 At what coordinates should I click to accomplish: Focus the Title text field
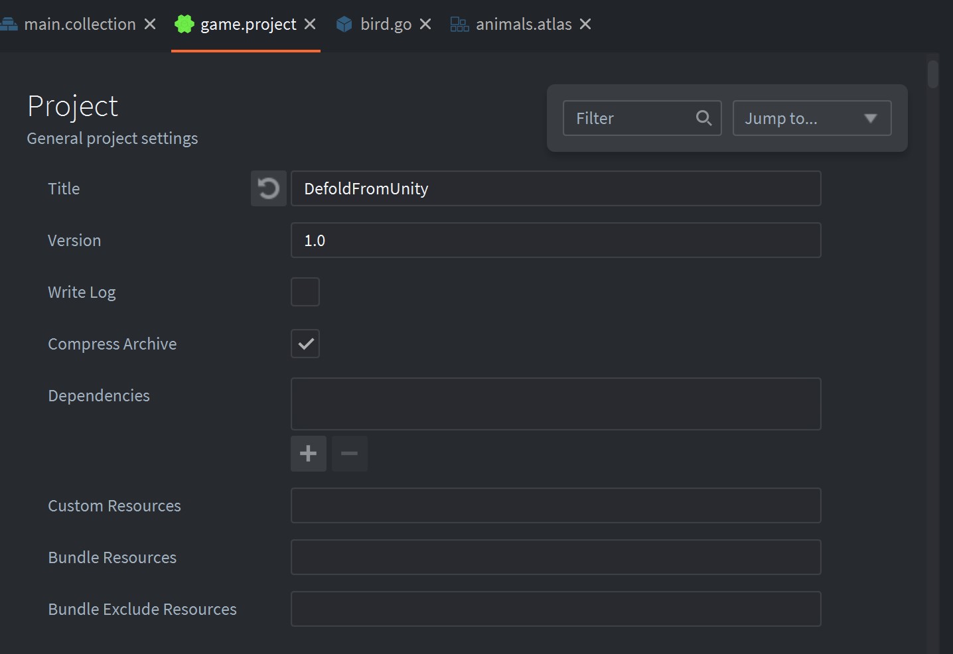(x=555, y=189)
